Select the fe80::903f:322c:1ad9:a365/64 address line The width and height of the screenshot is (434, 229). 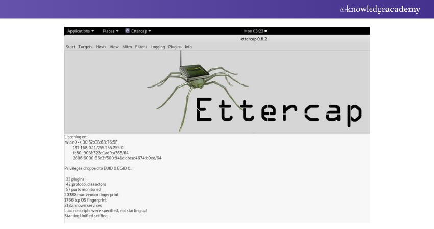click(x=101, y=153)
